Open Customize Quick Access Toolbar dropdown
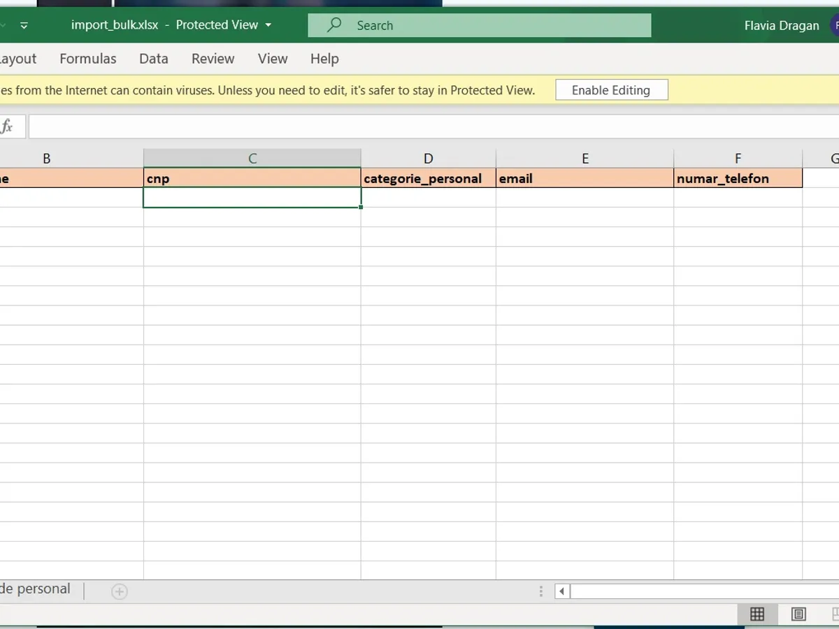The width and height of the screenshot is (839, 629). 24,26
